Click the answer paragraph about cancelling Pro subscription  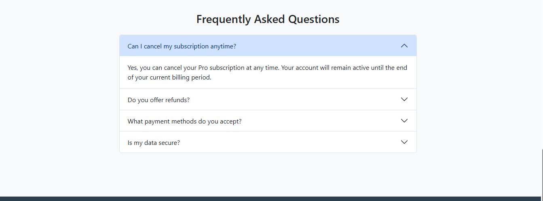[x=267, y=73]
